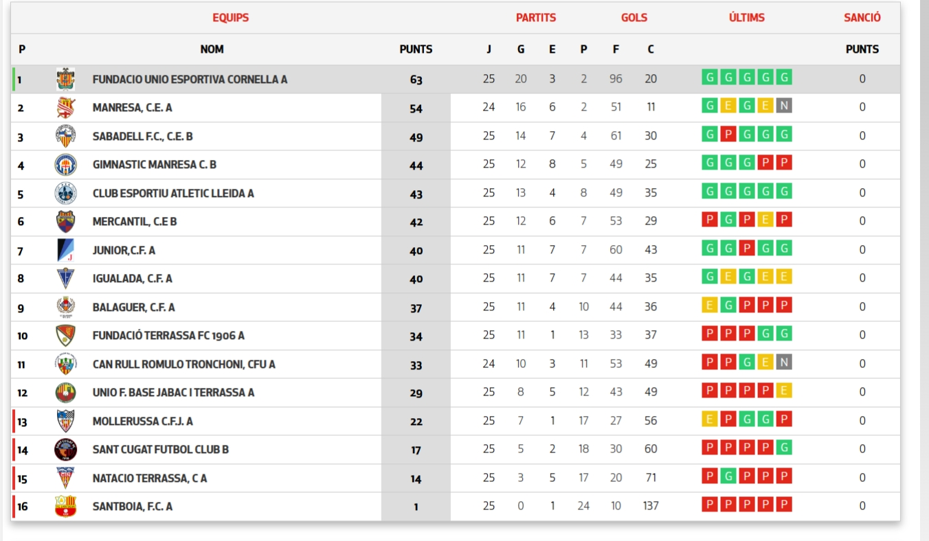
Task: Click the Sabadell F.C. B team crest
Action: (65, 136)
